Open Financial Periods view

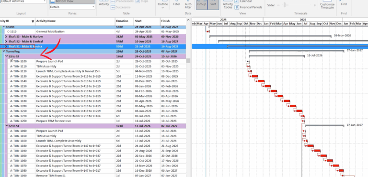click(x=248, y=7)
